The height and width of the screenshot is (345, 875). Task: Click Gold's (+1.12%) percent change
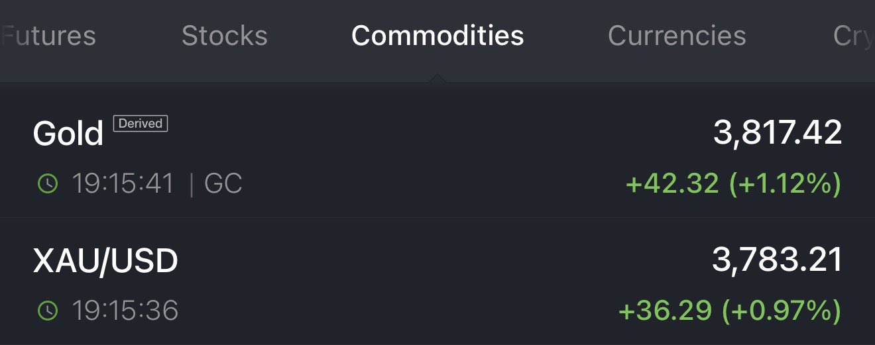pyautogui.click(x=785, y=183)
